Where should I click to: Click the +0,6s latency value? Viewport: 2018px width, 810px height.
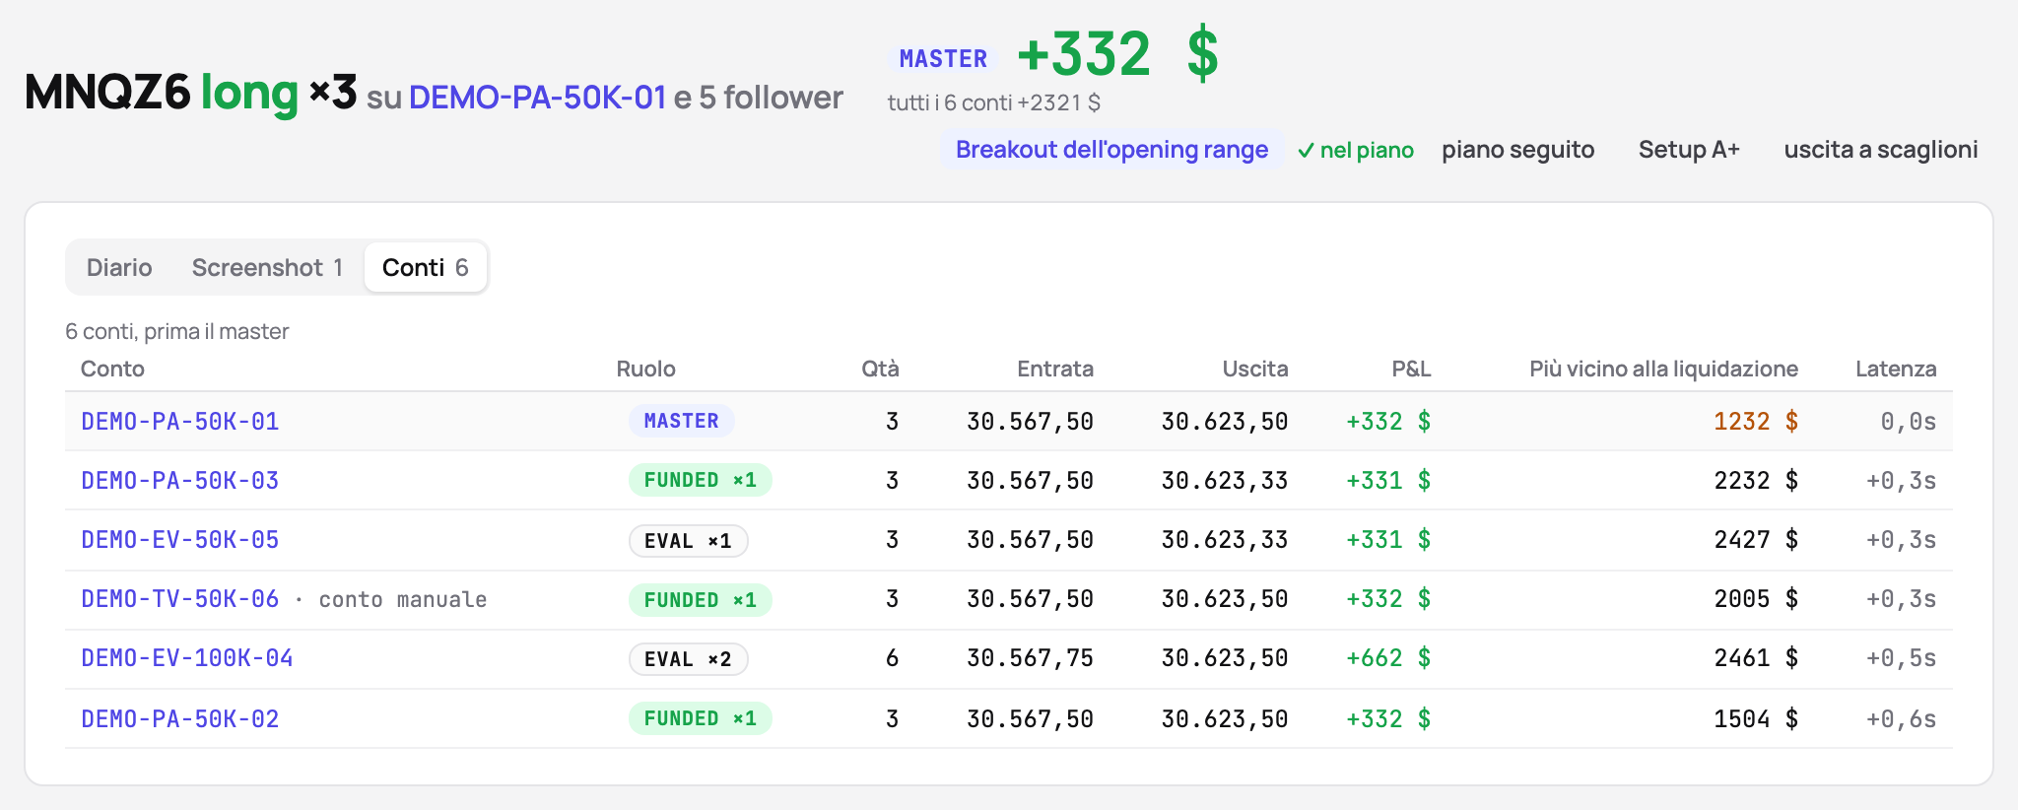tap(1901, 718)
